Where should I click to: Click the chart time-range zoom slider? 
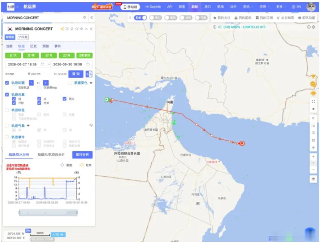(x=48, y=213)
